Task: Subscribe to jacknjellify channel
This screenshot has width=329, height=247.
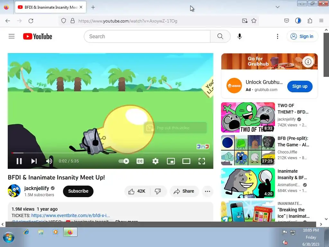Action: point(78,191)
